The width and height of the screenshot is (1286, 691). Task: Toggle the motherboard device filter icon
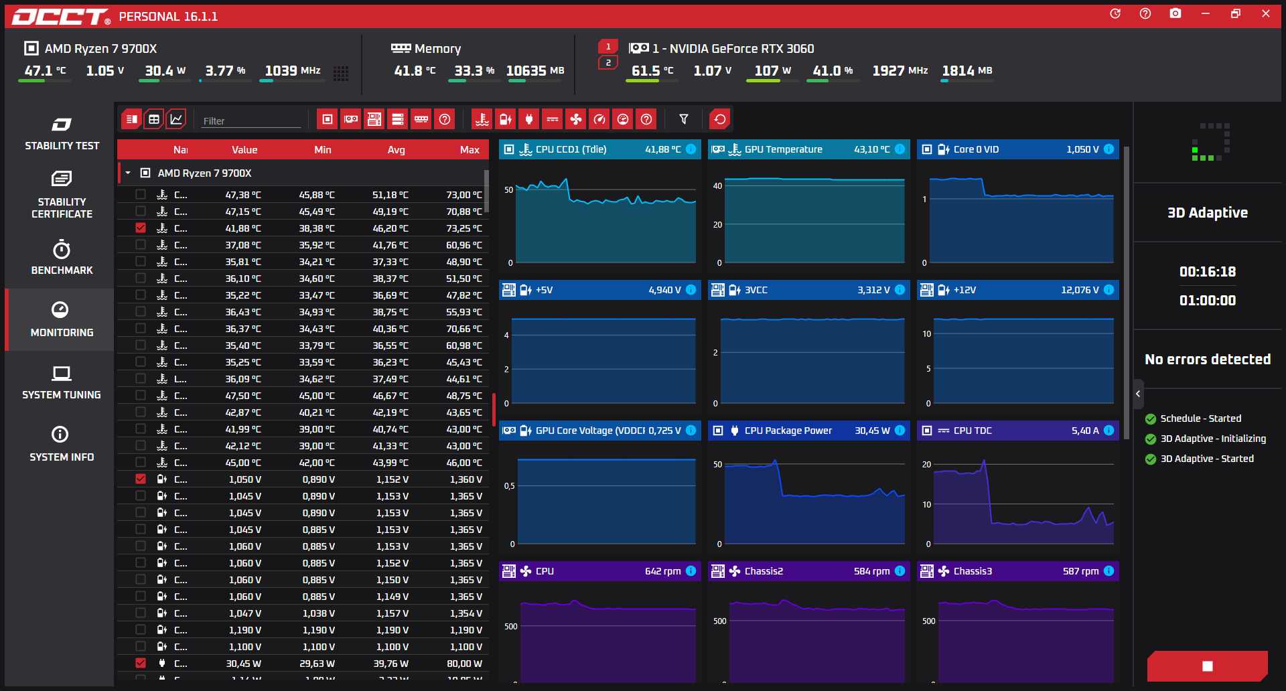(374, 119)
